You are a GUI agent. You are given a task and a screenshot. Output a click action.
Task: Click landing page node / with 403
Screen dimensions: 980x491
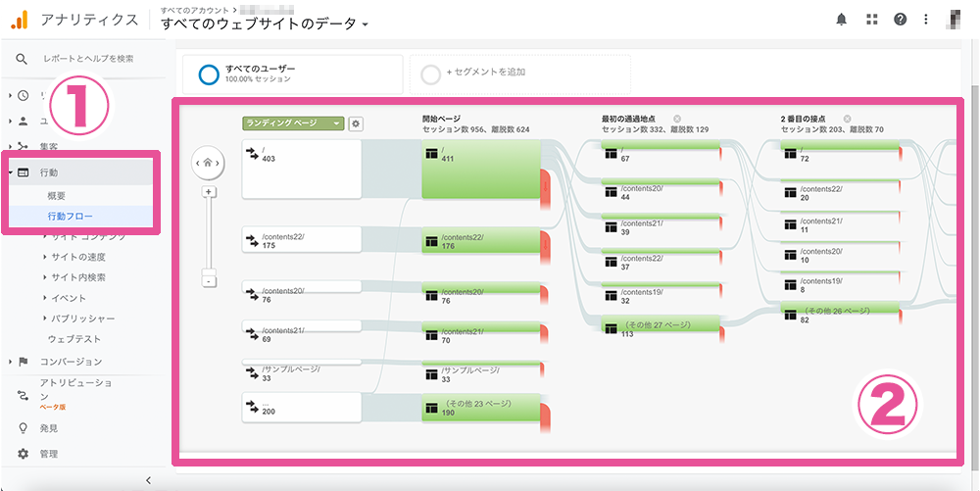point(302,170)
